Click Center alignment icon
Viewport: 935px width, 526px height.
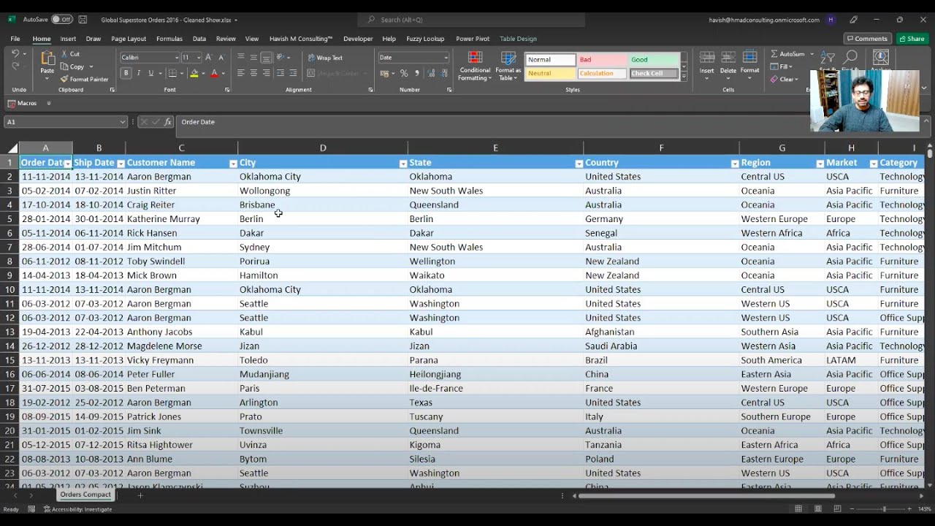tap(253, 73)
